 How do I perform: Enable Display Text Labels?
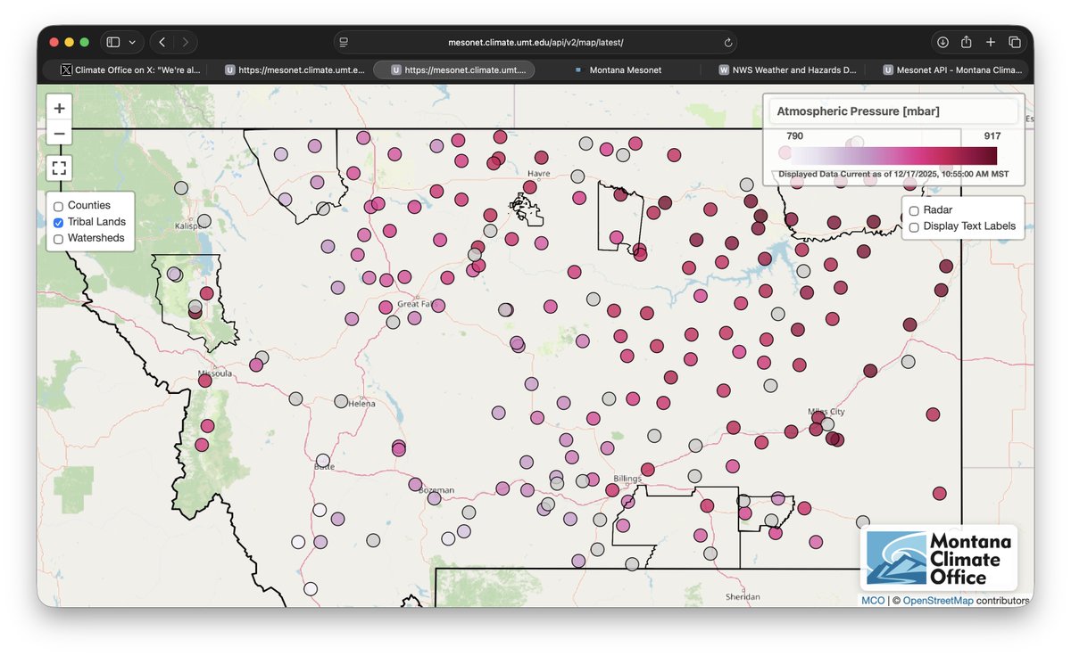(913, 227)
